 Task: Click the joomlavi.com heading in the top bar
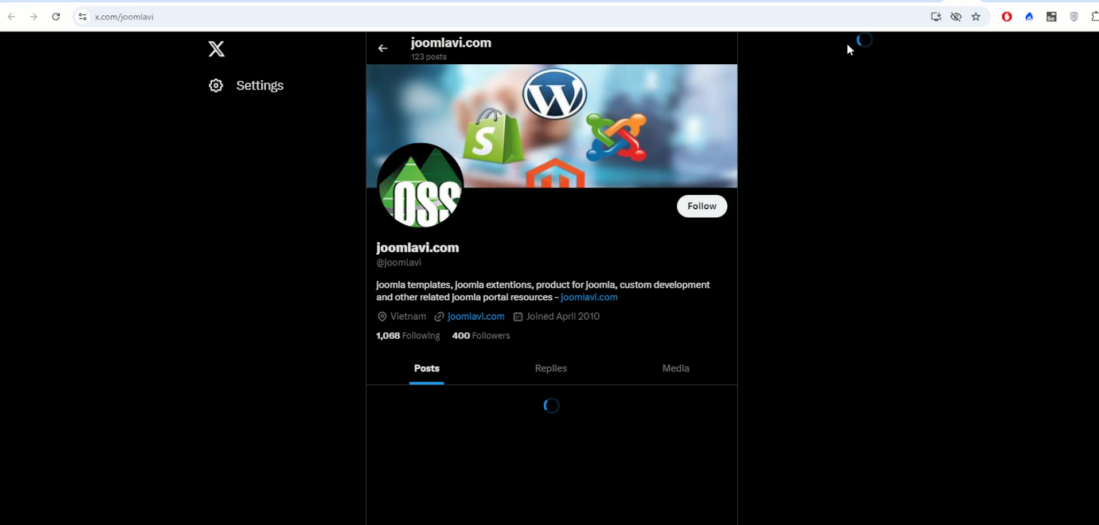[451, 43]
